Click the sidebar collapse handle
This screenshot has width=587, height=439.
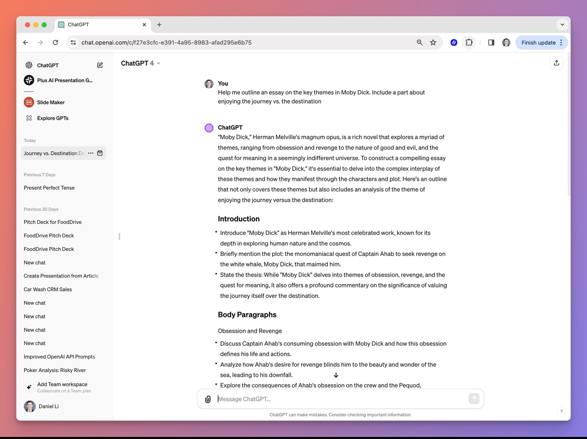(x=119, y=237)
